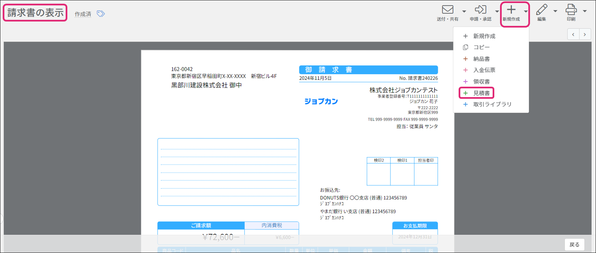Select 領収書 in the dropdown list
This screenshot has width=596, height=253.
pos(481,82)
